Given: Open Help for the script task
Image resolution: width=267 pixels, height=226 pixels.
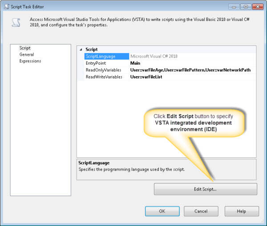Looking at the screenshot, I should [x=242, y=211].
